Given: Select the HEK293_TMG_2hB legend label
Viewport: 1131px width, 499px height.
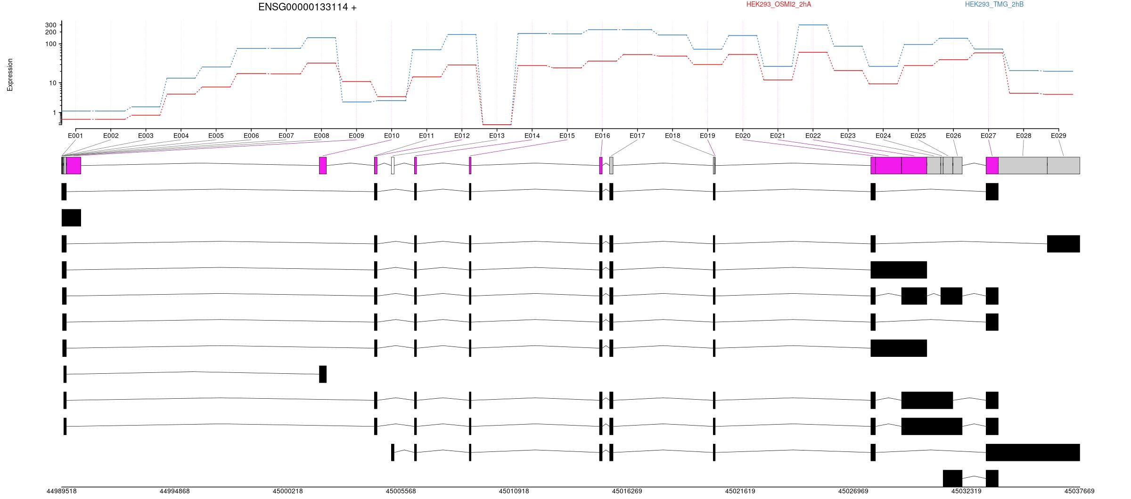Looking at the screenshot, I should (994, 4).
